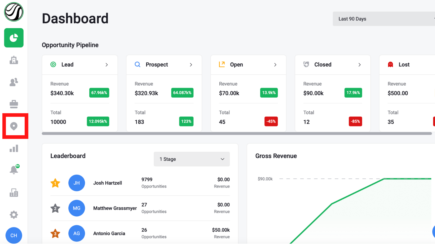This screenshot has height=245, width=435.
Task: Click the 67.96k% Lead revenue badge
Action: tap(99, 93)
